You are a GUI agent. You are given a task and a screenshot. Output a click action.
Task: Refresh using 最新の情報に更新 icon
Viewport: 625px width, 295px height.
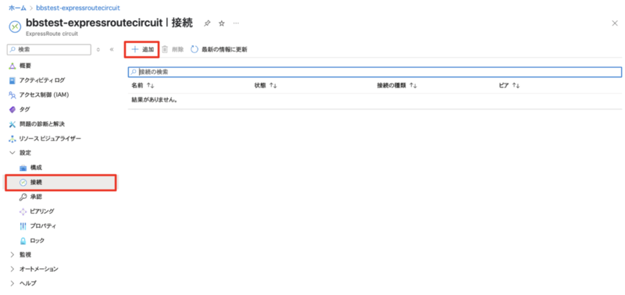click(195, 50)
